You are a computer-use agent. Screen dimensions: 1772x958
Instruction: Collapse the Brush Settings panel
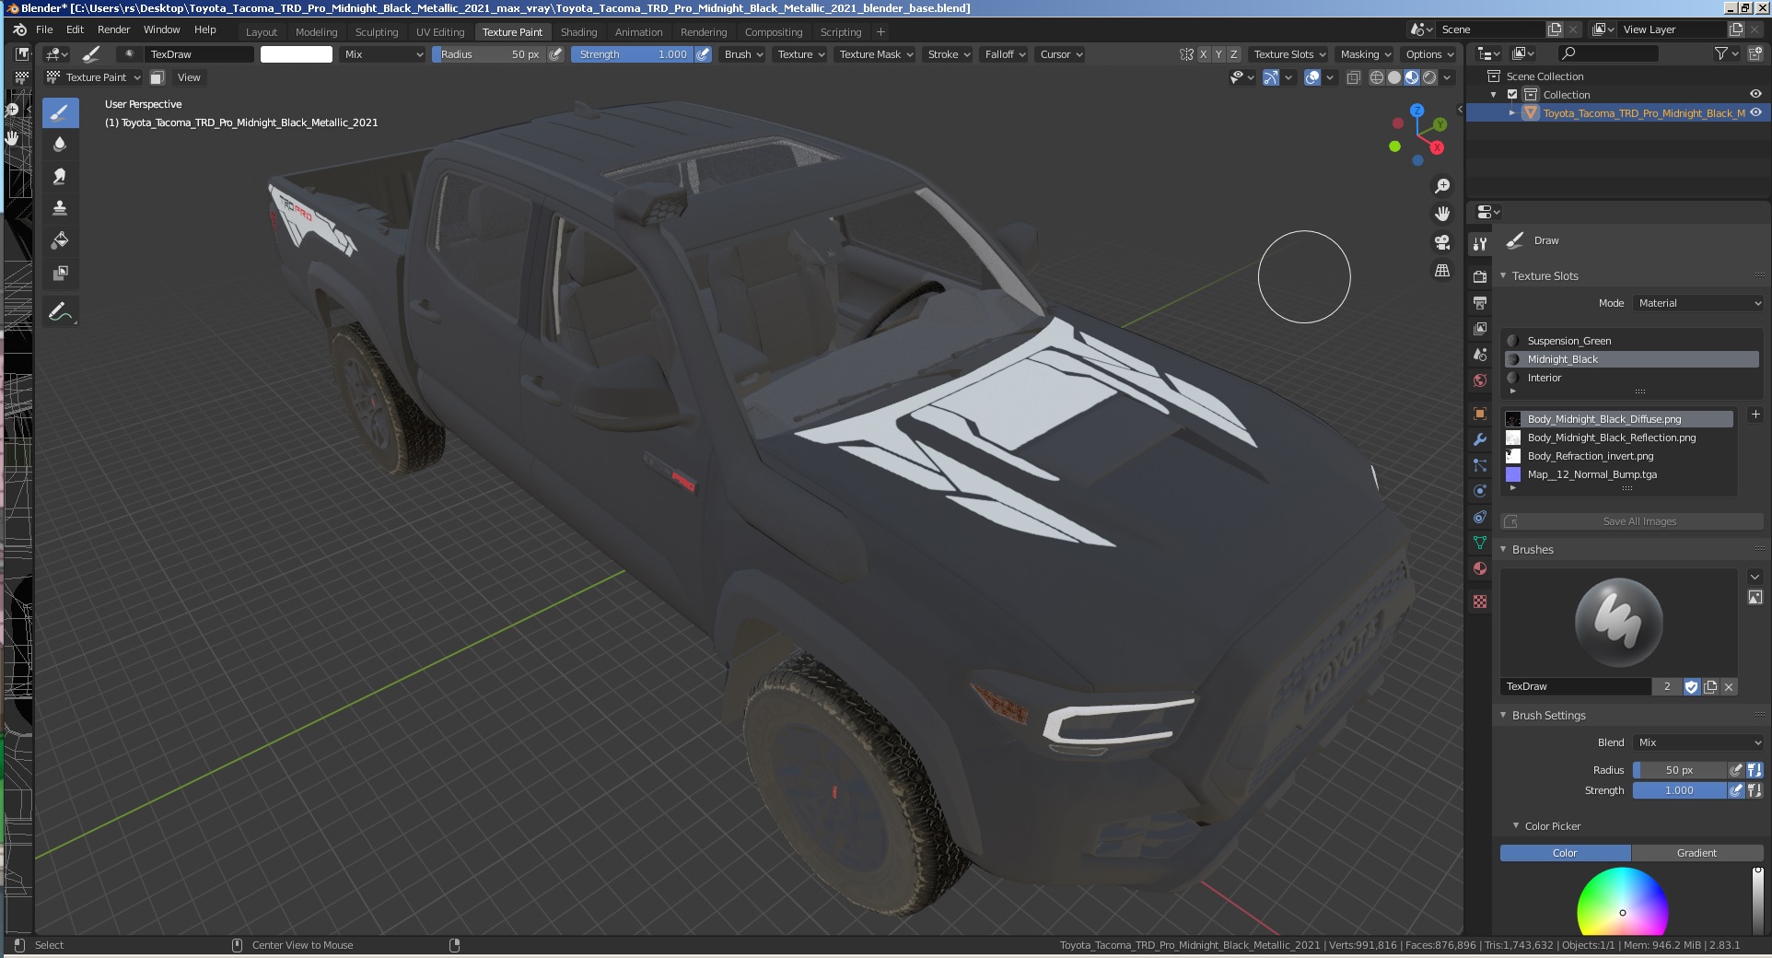click(1503, 715)
